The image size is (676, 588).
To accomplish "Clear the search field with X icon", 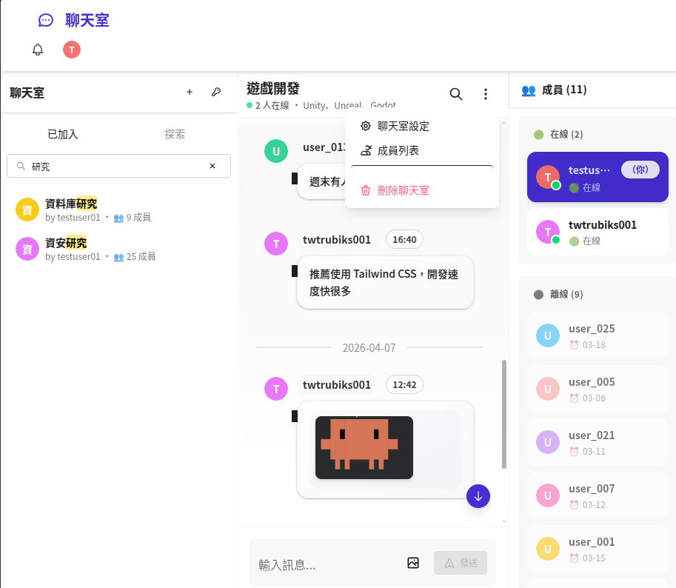I will pyautogui.click(x=212, y=166).
